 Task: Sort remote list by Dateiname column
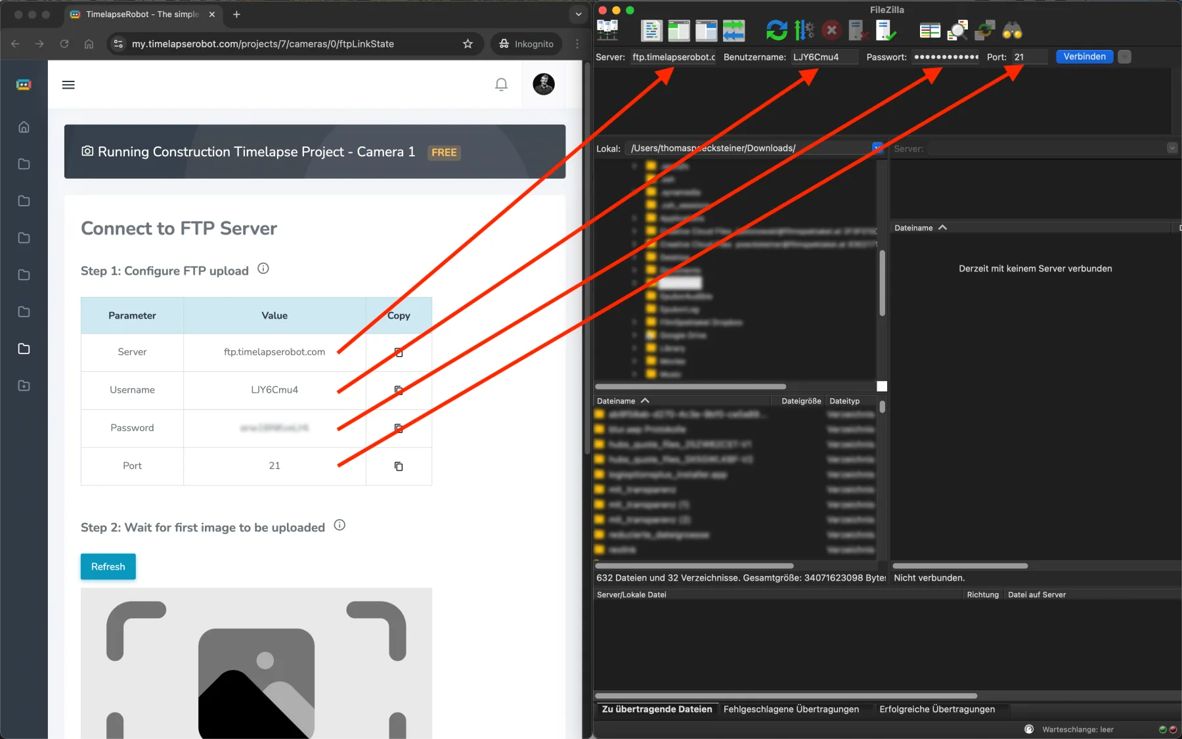[1030, 228]
